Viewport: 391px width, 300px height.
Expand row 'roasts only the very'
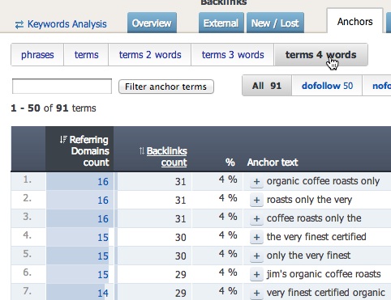256,200
